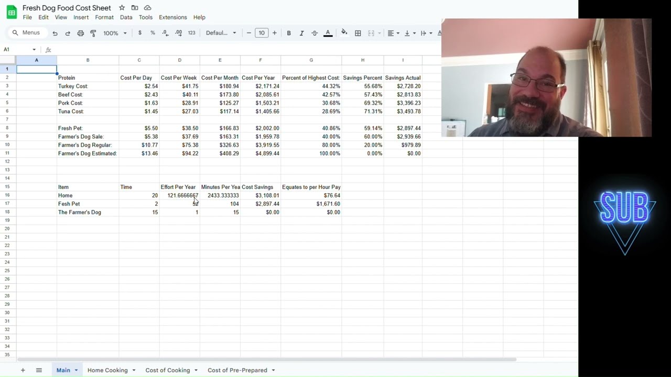Select the '$1,671.60' cell

coord(311,204)
